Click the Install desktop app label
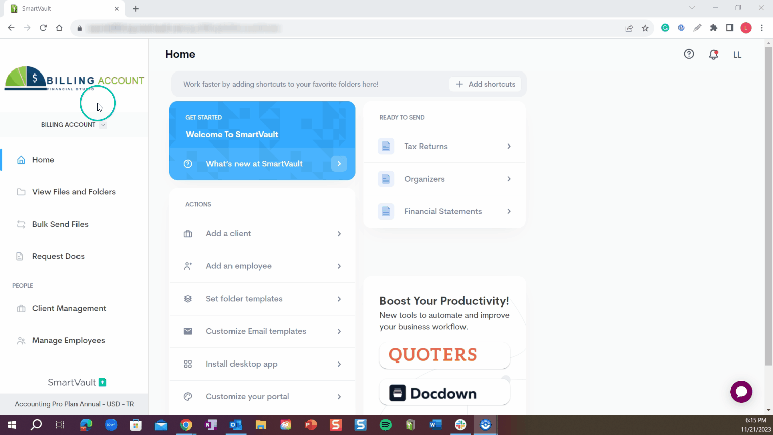Viewport: 773px width, 435px height. click(242, 364)
